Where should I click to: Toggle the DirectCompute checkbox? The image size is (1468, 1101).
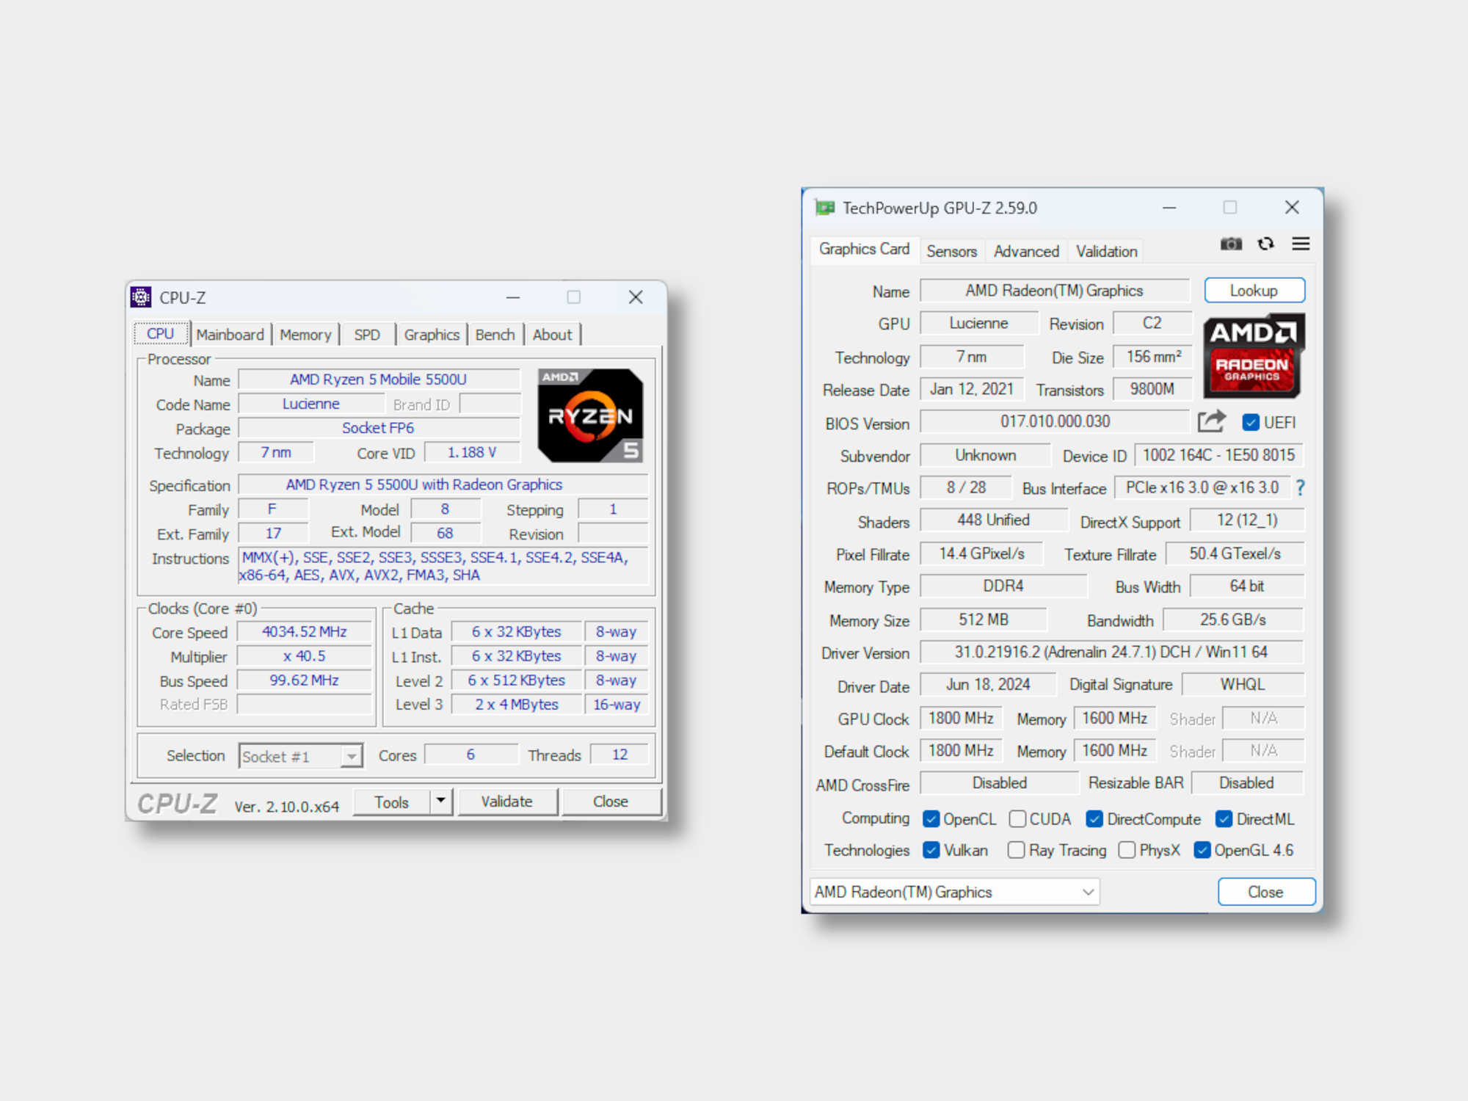click(1094, 819)
